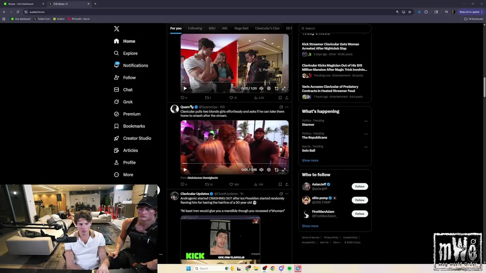Open Bookmarks from the sidebar
The height and width of the screenshot is (273, 486).
129,126
